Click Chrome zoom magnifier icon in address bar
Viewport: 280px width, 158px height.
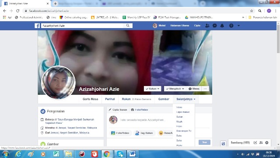pos(260,11)
